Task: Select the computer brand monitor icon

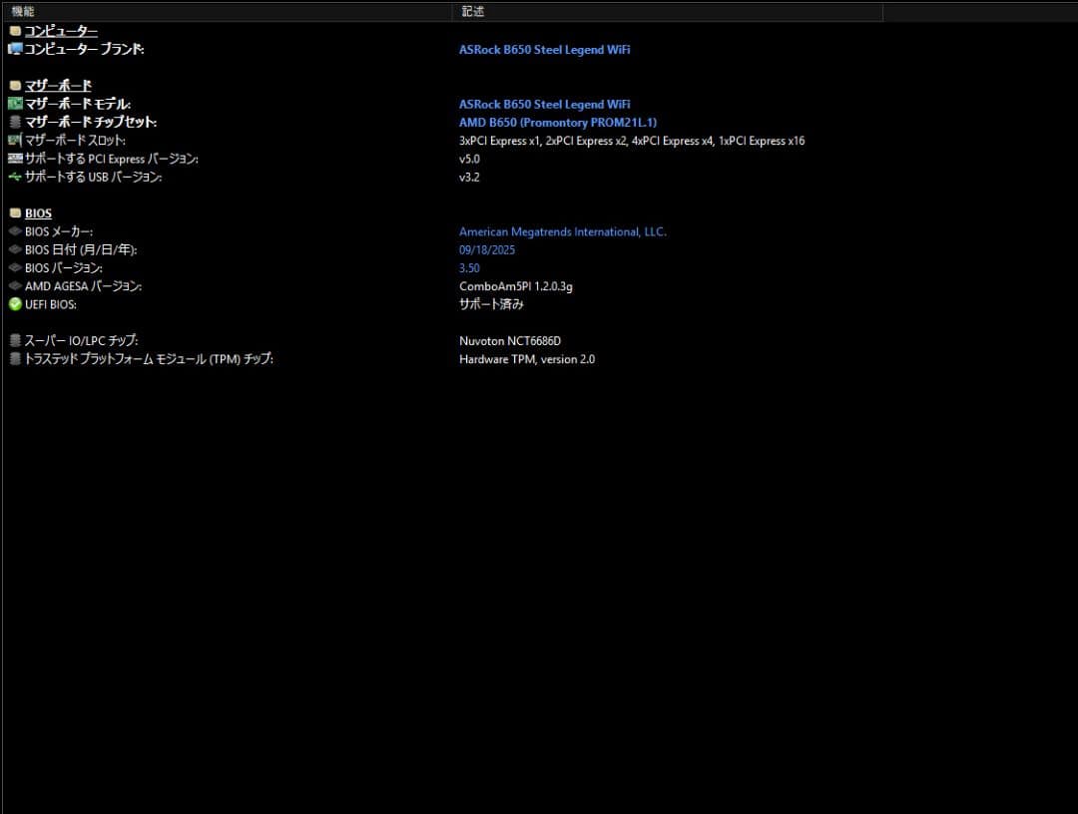Action: coord(14,48)
